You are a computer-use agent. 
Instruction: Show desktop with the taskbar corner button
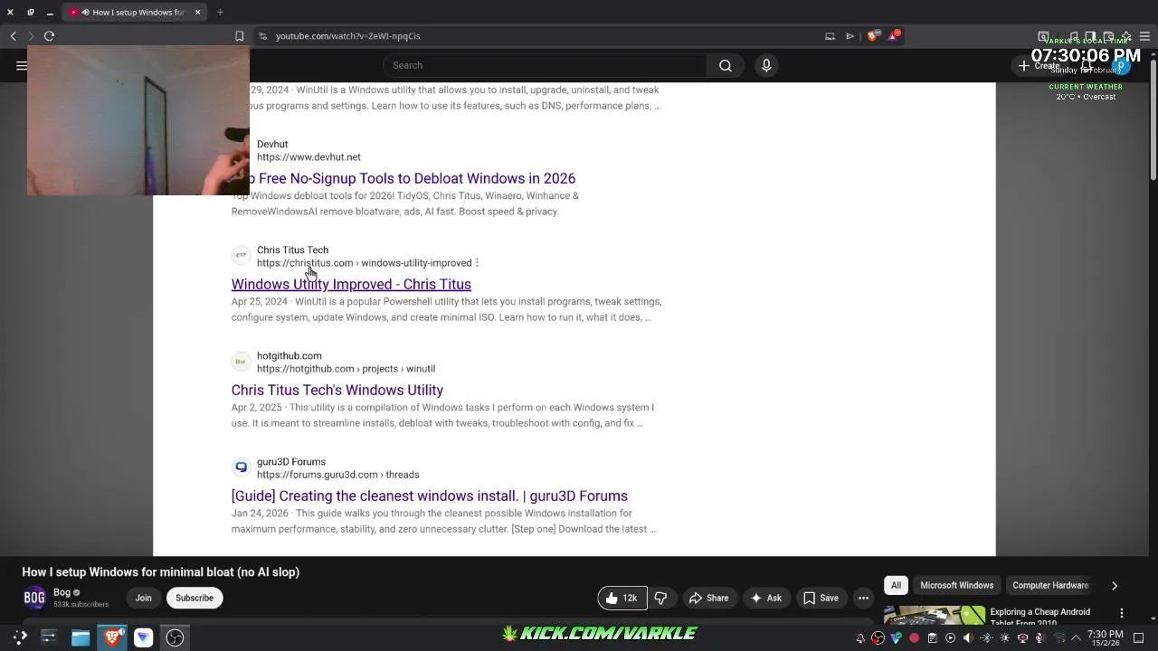(1139, 637)
